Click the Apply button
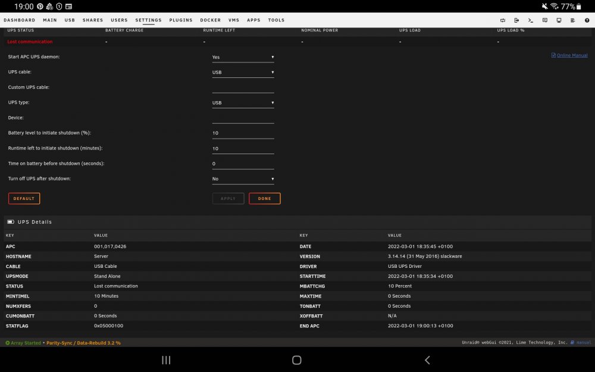 click(228, 199)
